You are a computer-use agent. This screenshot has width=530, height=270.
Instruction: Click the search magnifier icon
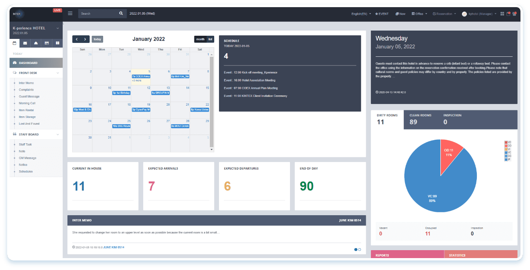coord(121,13)
